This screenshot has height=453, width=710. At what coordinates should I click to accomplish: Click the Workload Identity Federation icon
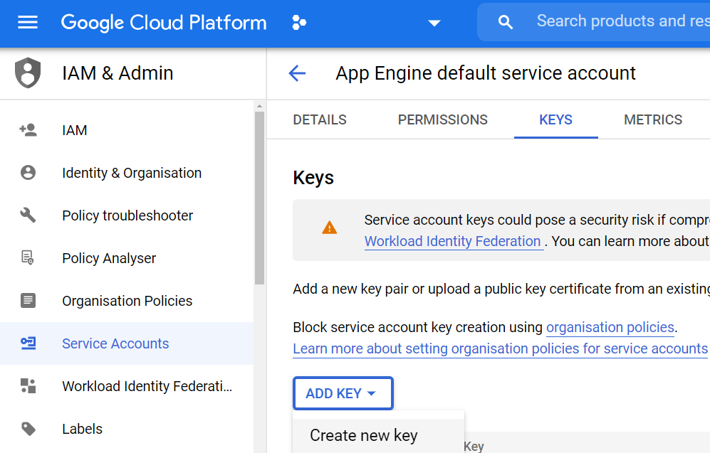click(x=28, y=386)
